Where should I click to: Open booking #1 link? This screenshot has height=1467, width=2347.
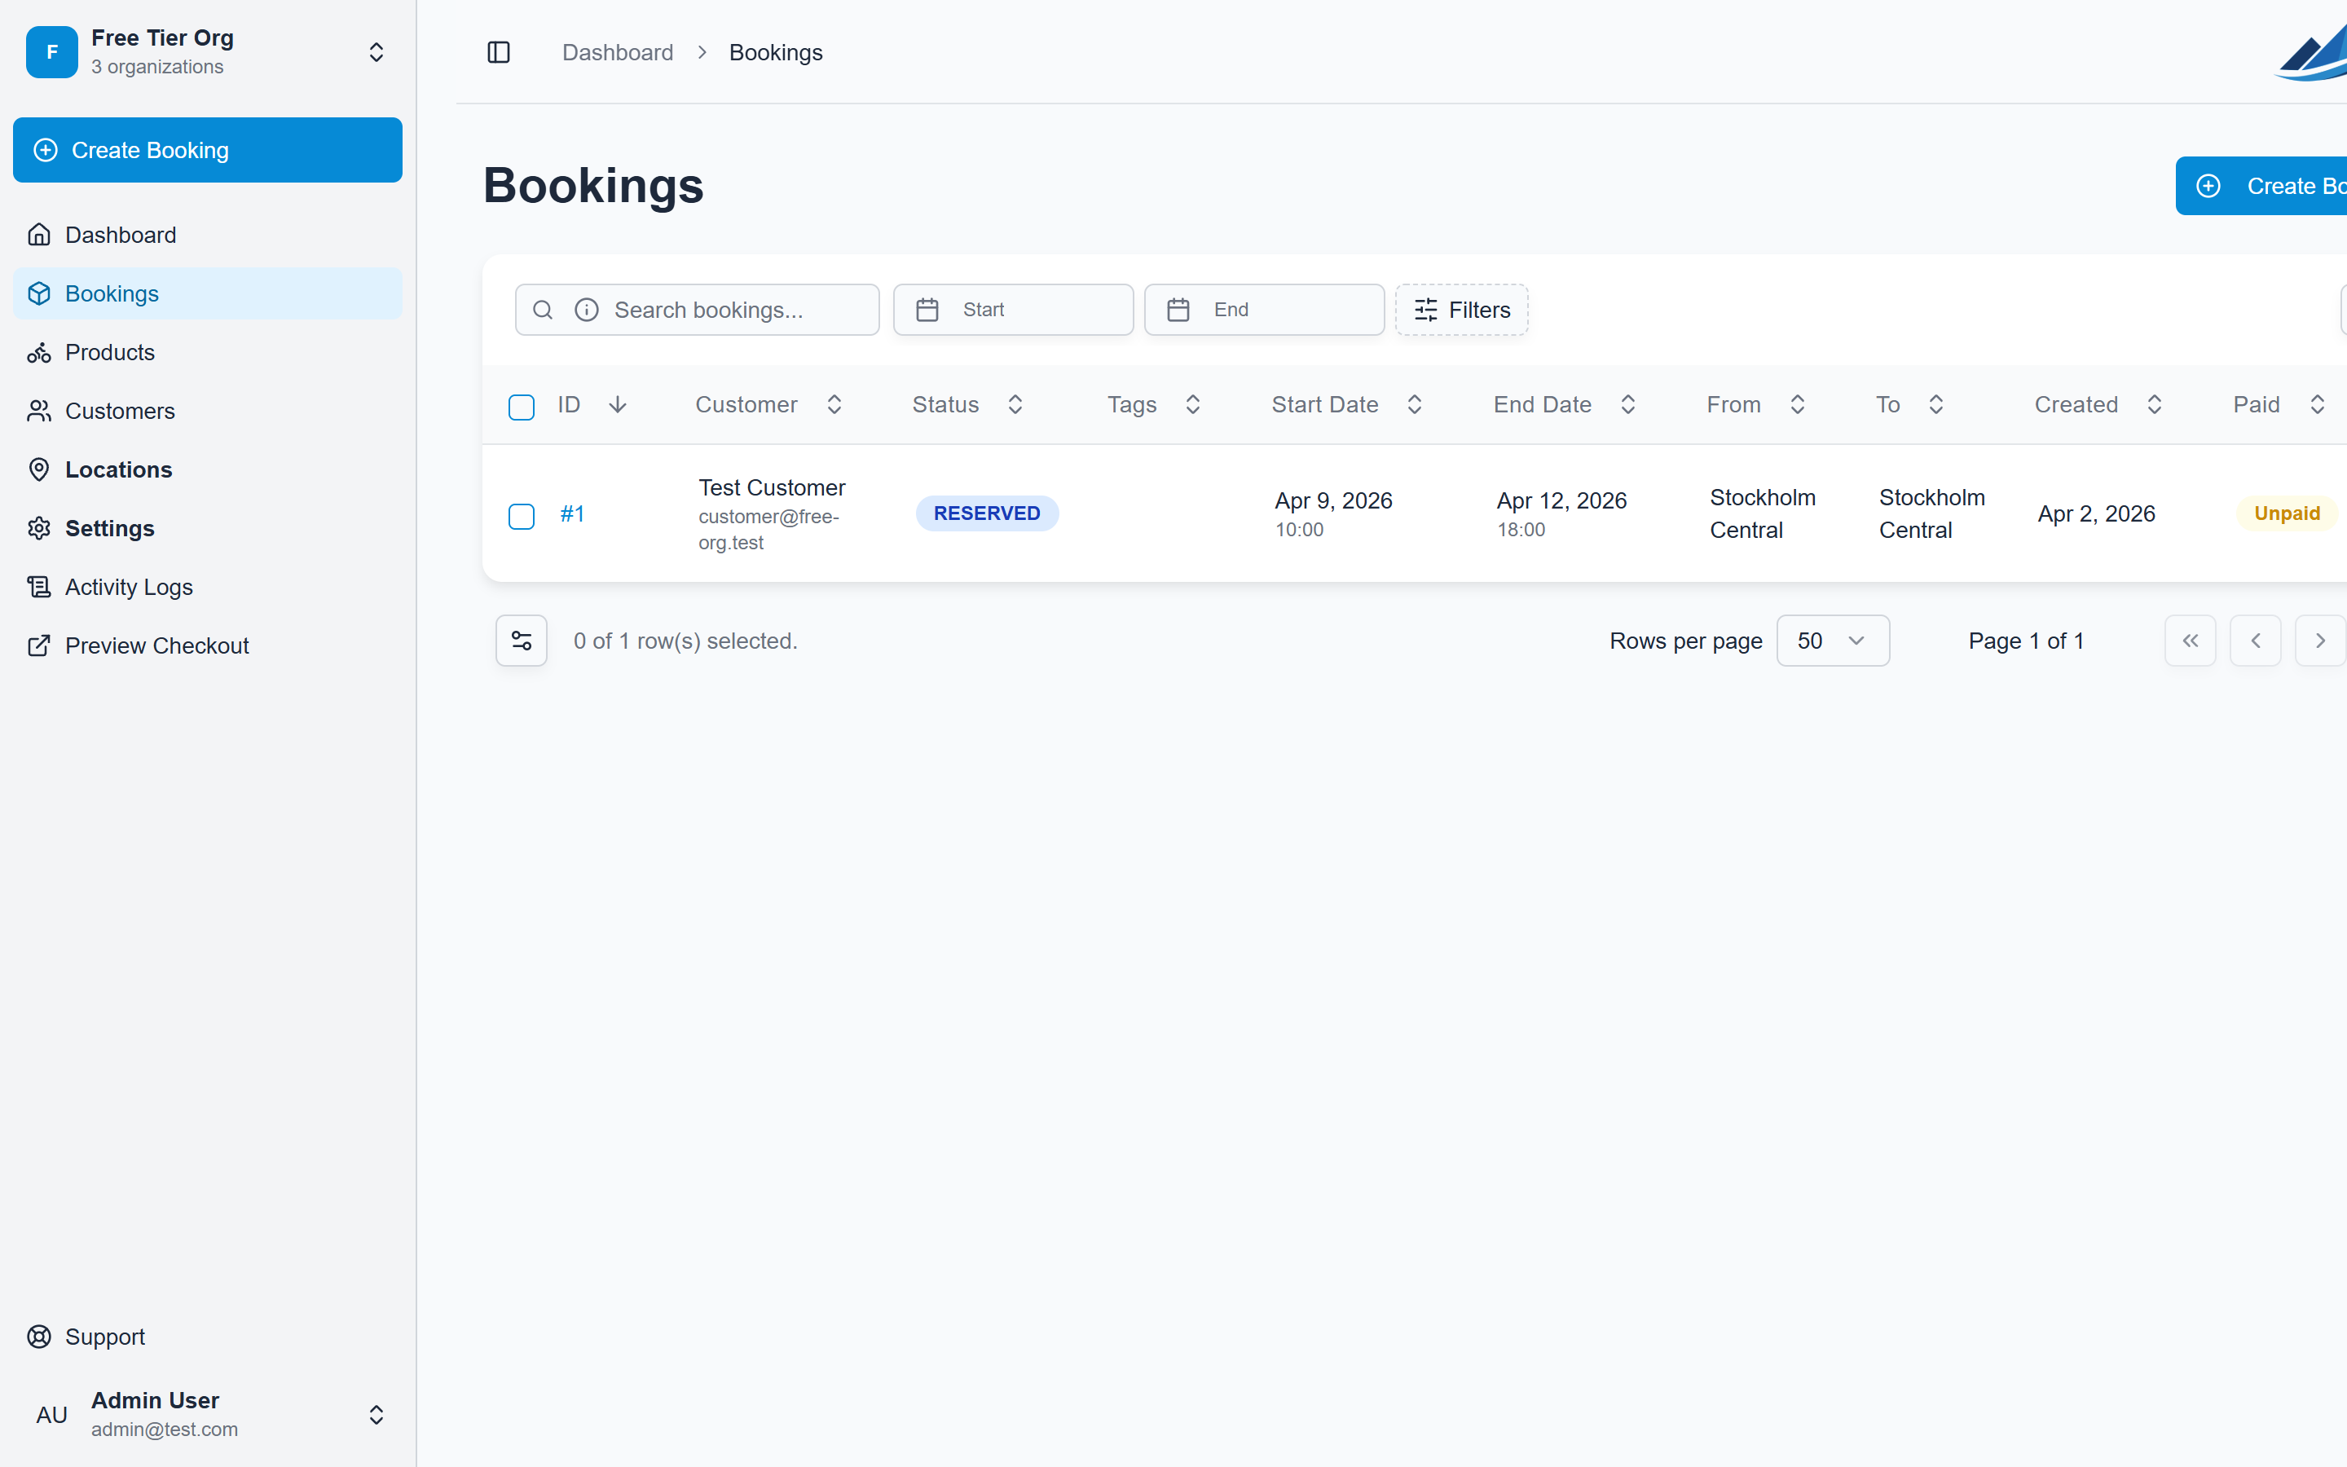(572, 513)
